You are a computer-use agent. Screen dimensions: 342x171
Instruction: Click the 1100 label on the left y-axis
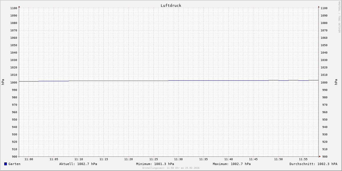[x=14, y=8]
